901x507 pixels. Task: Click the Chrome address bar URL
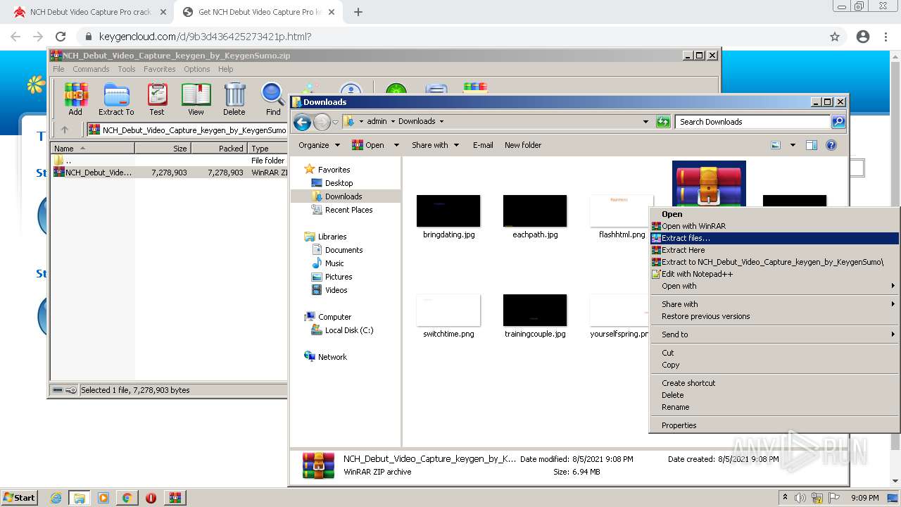205,37
